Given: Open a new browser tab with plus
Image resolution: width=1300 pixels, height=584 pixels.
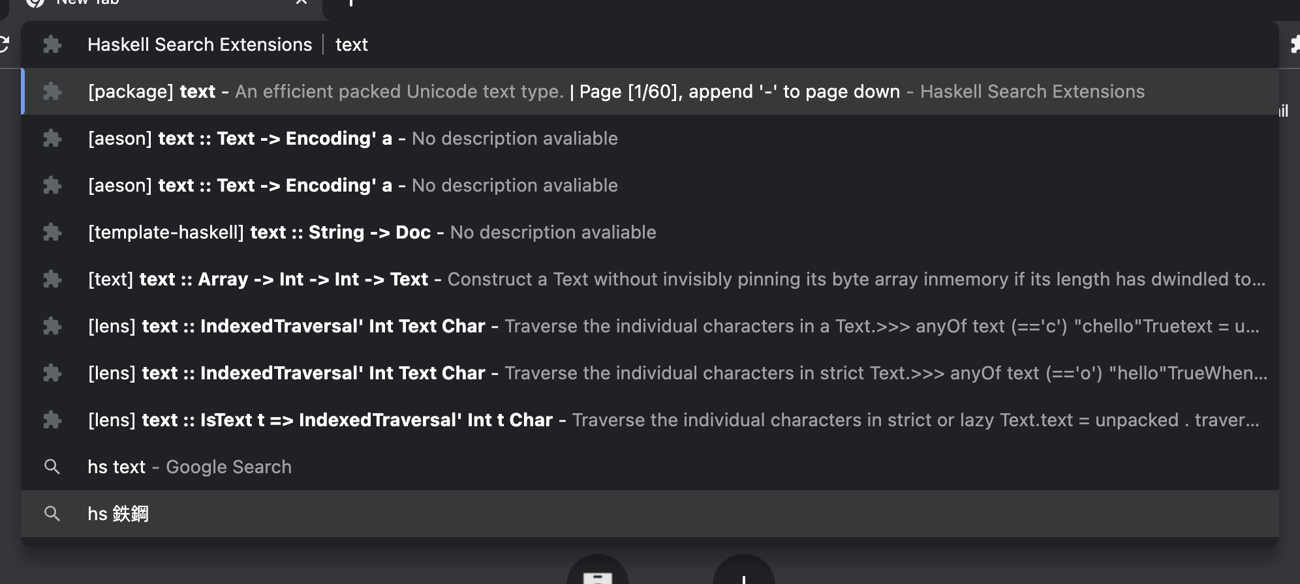Looking at the screenshot, I should pyautogui.click(x=351, y=2).
